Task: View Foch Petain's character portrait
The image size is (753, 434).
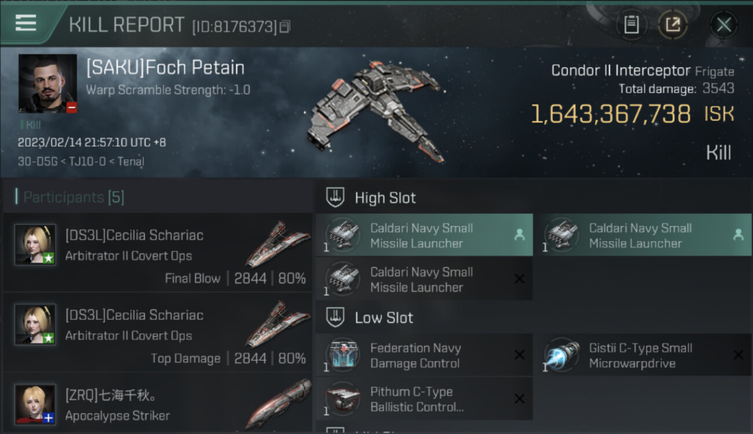Action: point(47,83)
